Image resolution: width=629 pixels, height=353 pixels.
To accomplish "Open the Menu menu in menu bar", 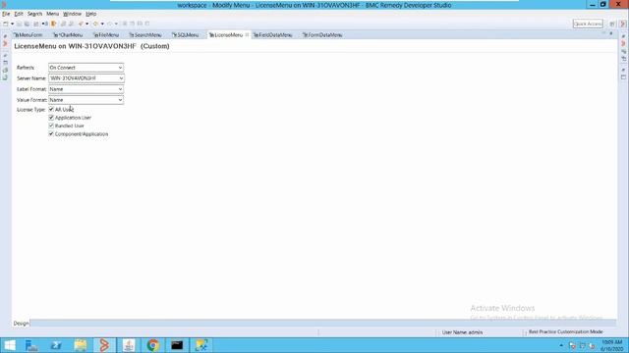I will click(x=52, y=14).
